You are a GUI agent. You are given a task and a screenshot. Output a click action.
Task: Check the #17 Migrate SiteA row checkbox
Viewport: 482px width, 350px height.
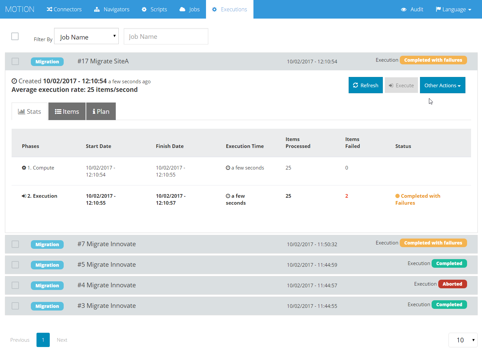(15, 61)
